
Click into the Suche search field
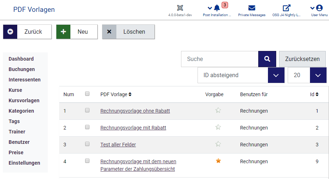pyautogui.click(x=220, y=59)
